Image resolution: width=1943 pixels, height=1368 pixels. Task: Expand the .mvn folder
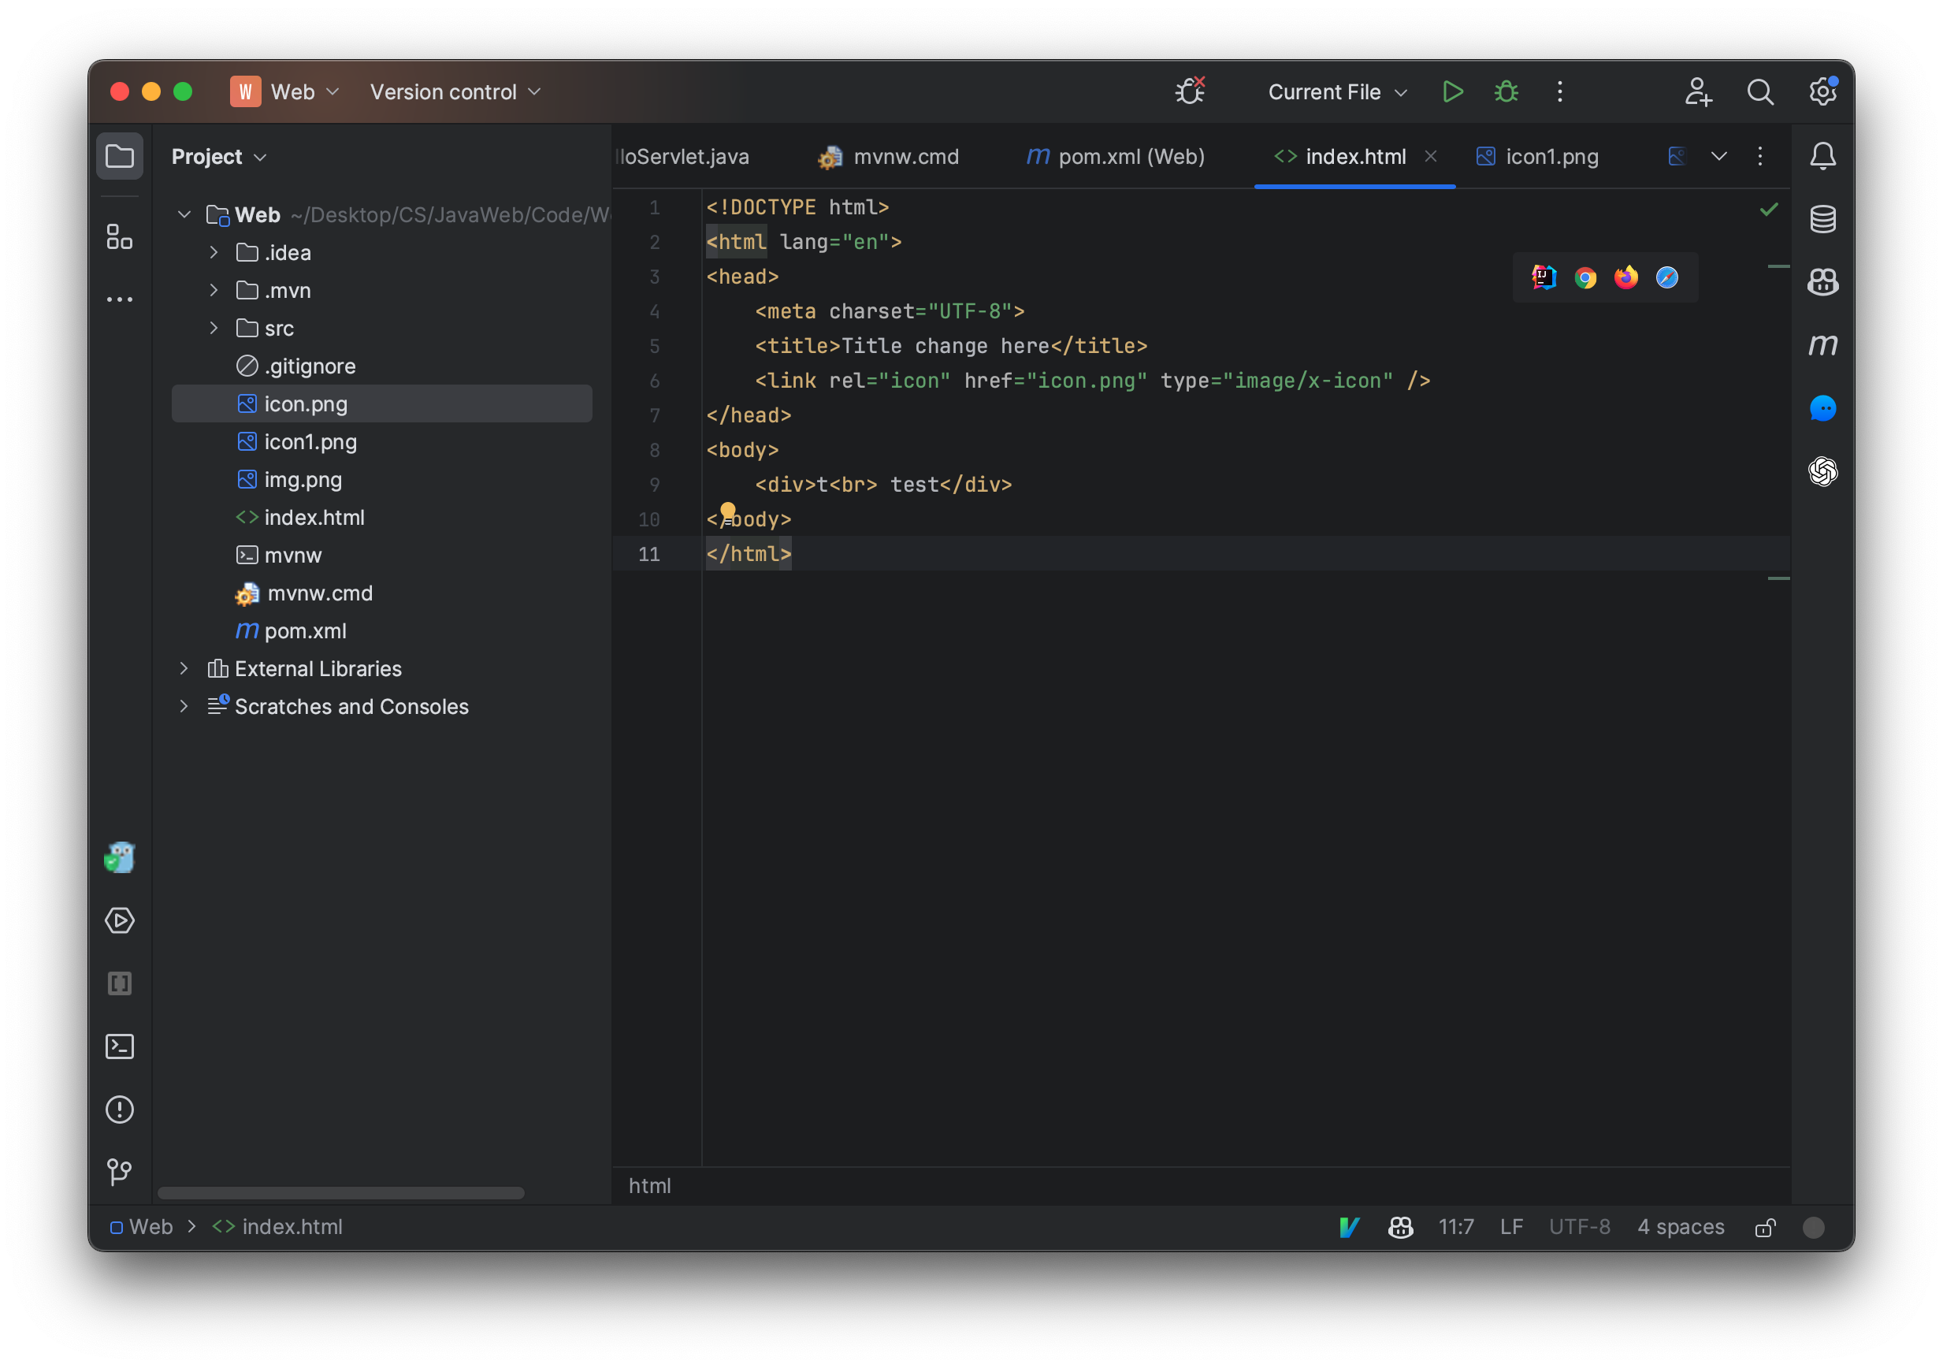[x=214, y=290]
